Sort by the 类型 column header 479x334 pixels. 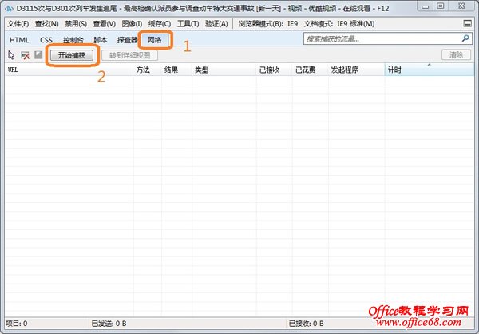(224, 70)
